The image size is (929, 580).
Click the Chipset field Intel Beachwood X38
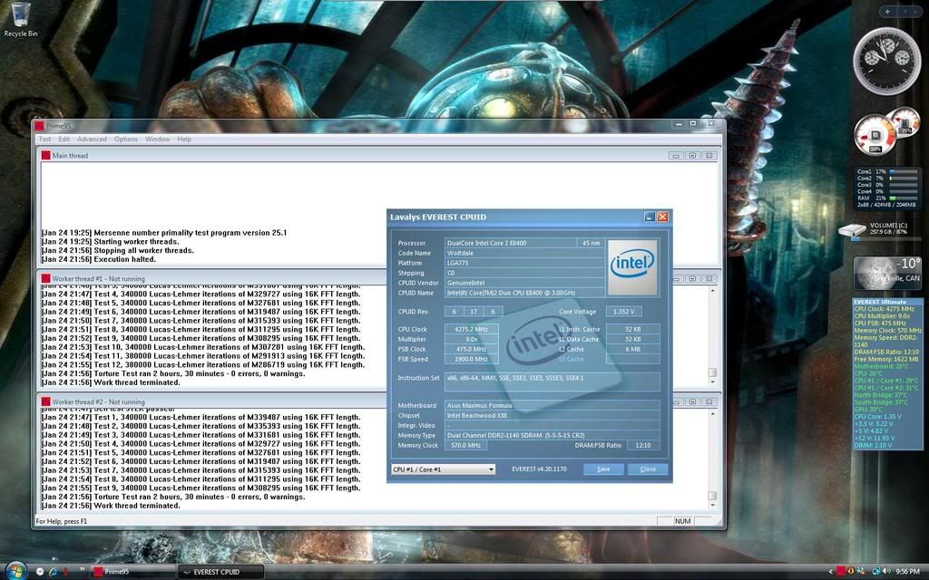click(553, 415)
